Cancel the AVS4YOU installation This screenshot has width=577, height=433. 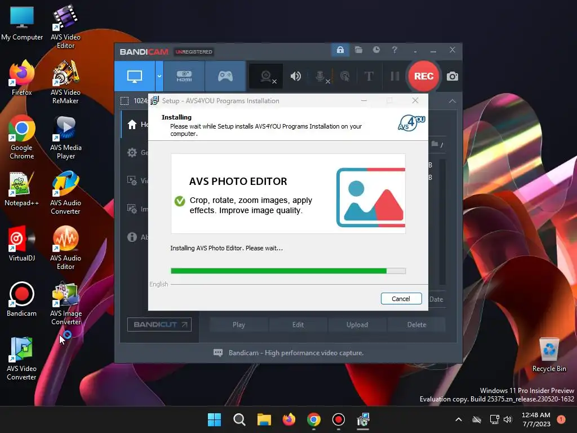[401, 299]
